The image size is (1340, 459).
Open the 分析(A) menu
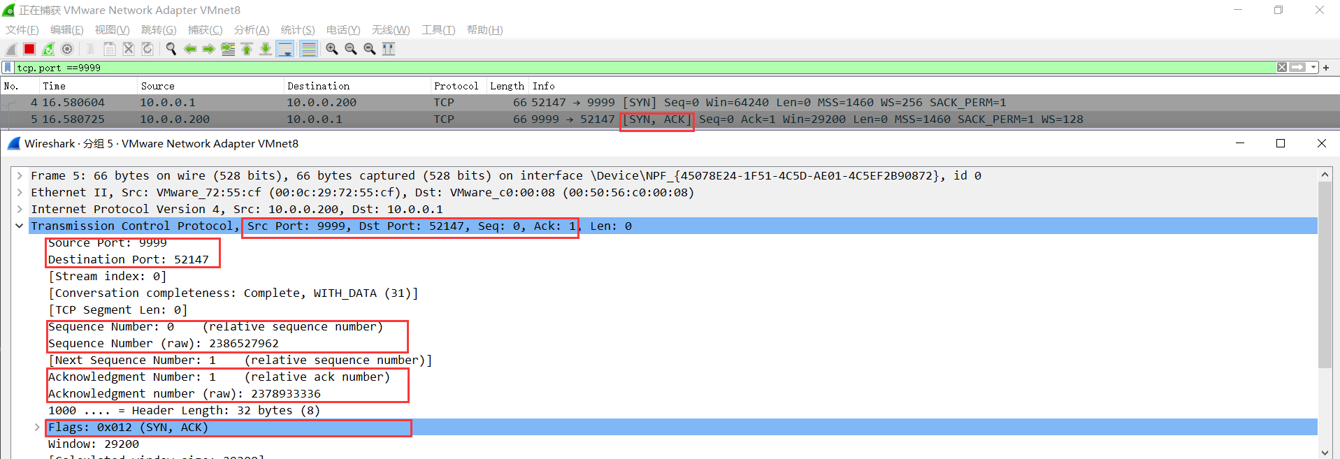(x=252, y=30)
